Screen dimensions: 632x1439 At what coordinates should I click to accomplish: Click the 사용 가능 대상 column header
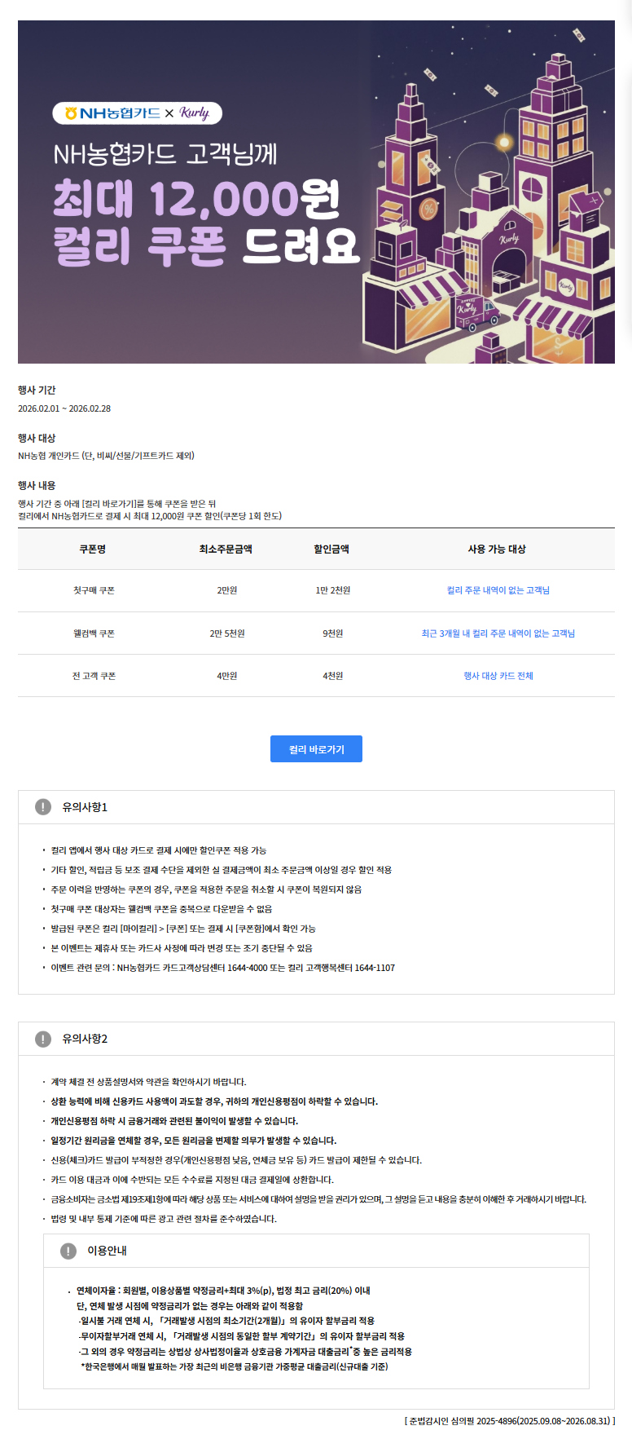coord(497,550)
